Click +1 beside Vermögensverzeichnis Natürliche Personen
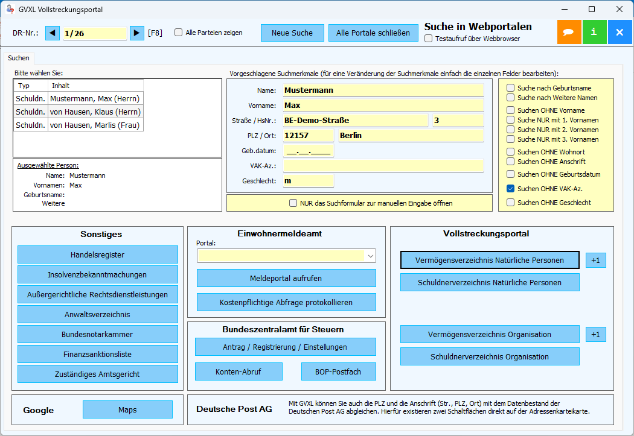Viewport: 634px width, 436px height. tap(595, 261)
